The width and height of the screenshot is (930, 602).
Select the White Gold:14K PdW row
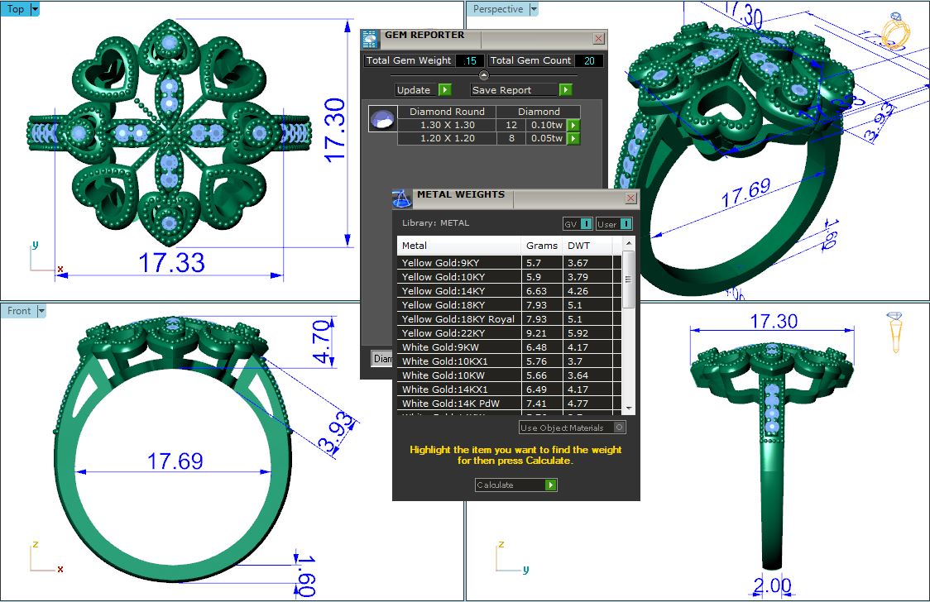509,404
